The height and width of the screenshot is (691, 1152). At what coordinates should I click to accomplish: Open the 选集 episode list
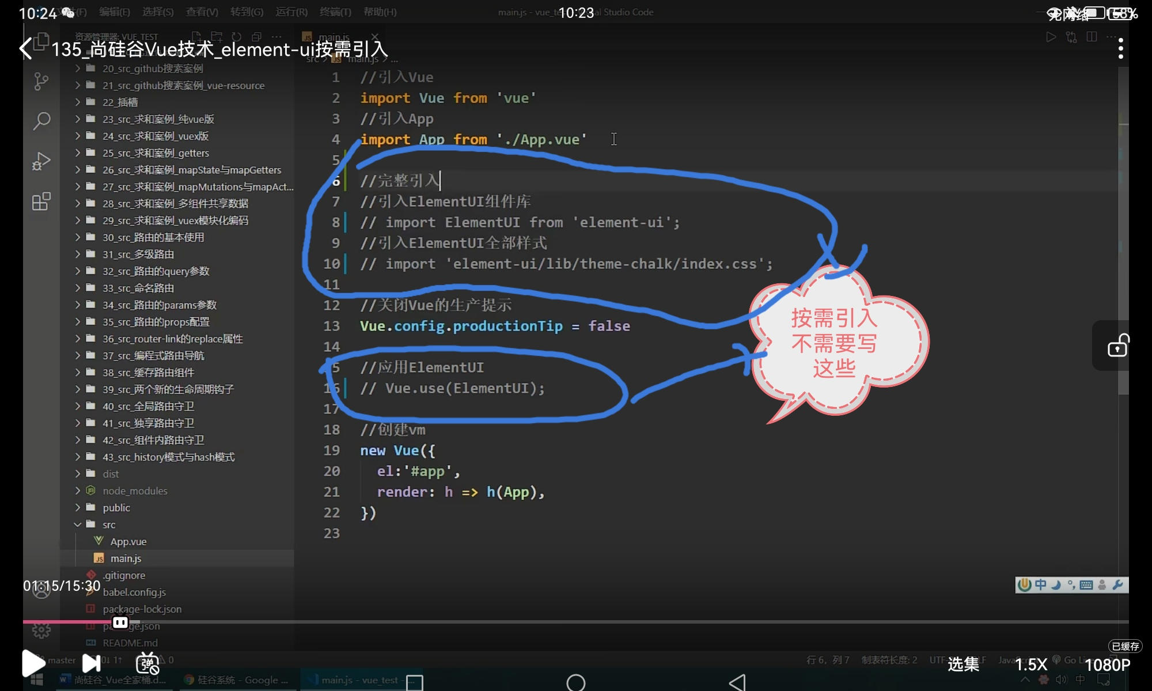coord(963,665)
